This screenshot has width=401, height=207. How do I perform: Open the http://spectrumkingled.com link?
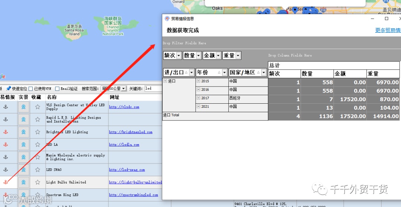tap(134, 195)
